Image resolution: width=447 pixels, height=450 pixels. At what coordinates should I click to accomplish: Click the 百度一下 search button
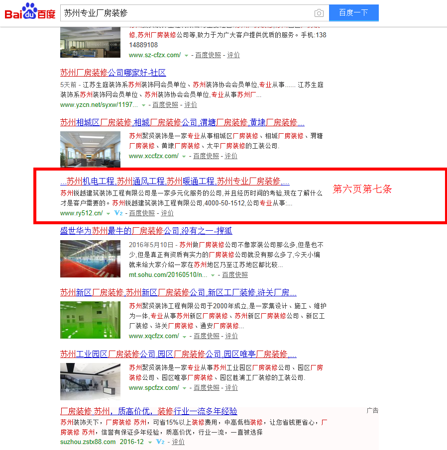coord(353,12)
